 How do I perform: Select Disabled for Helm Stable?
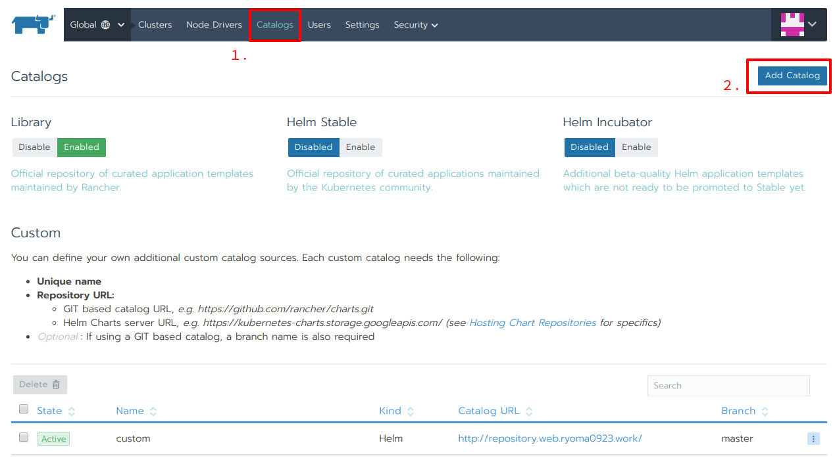[x=313, y=147]
